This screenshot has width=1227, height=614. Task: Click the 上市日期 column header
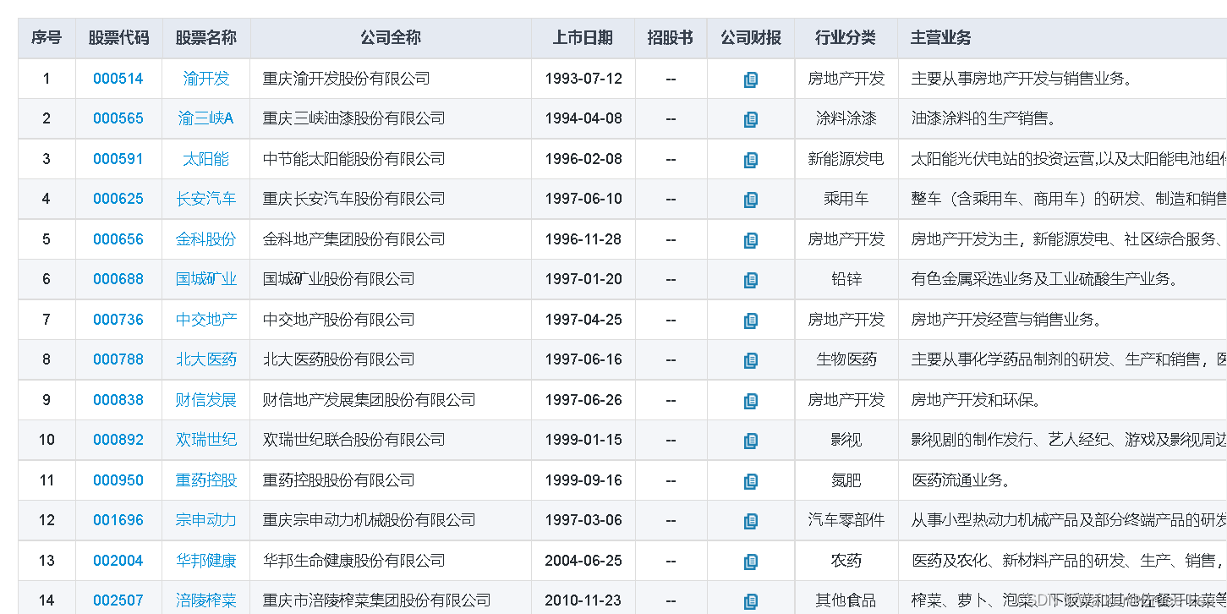[583, 38]
